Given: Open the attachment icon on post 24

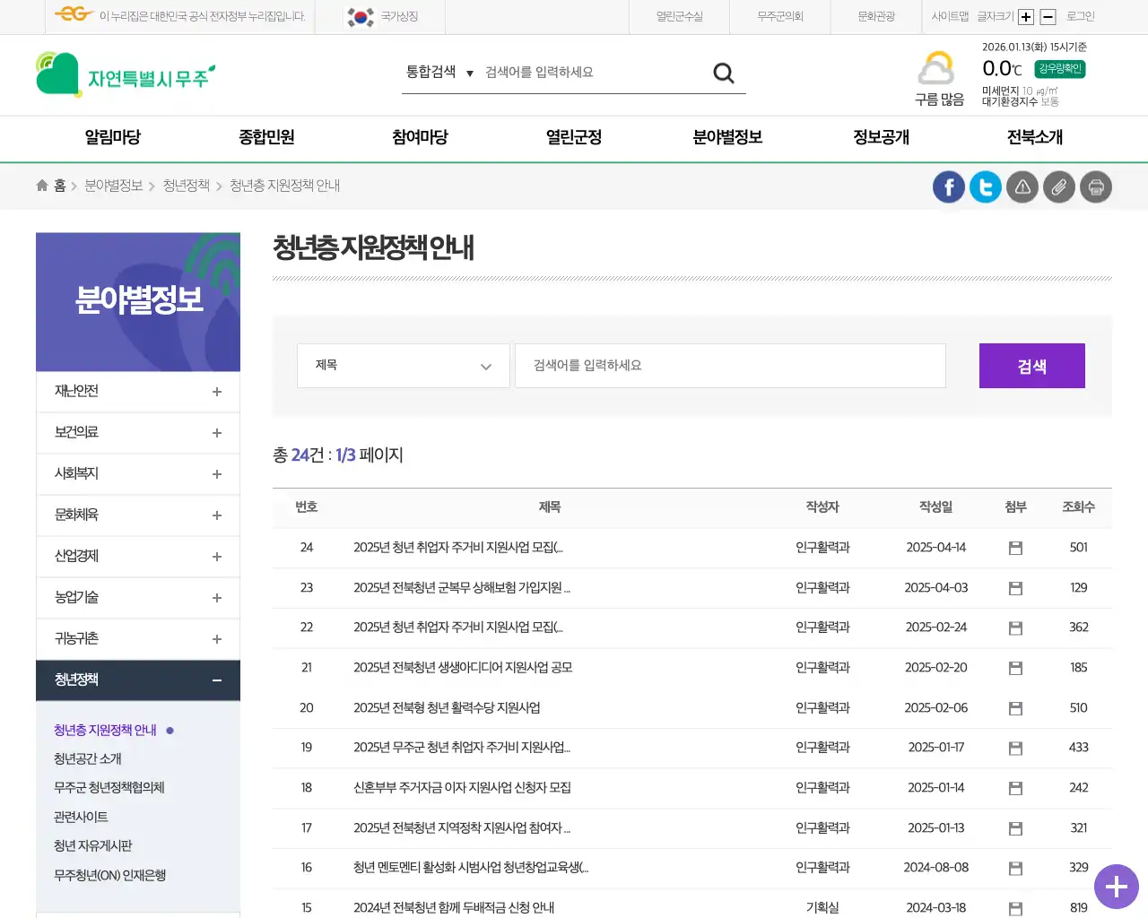Looking at the screenshot, I should pyautogui.click(x=1015, y=548).
